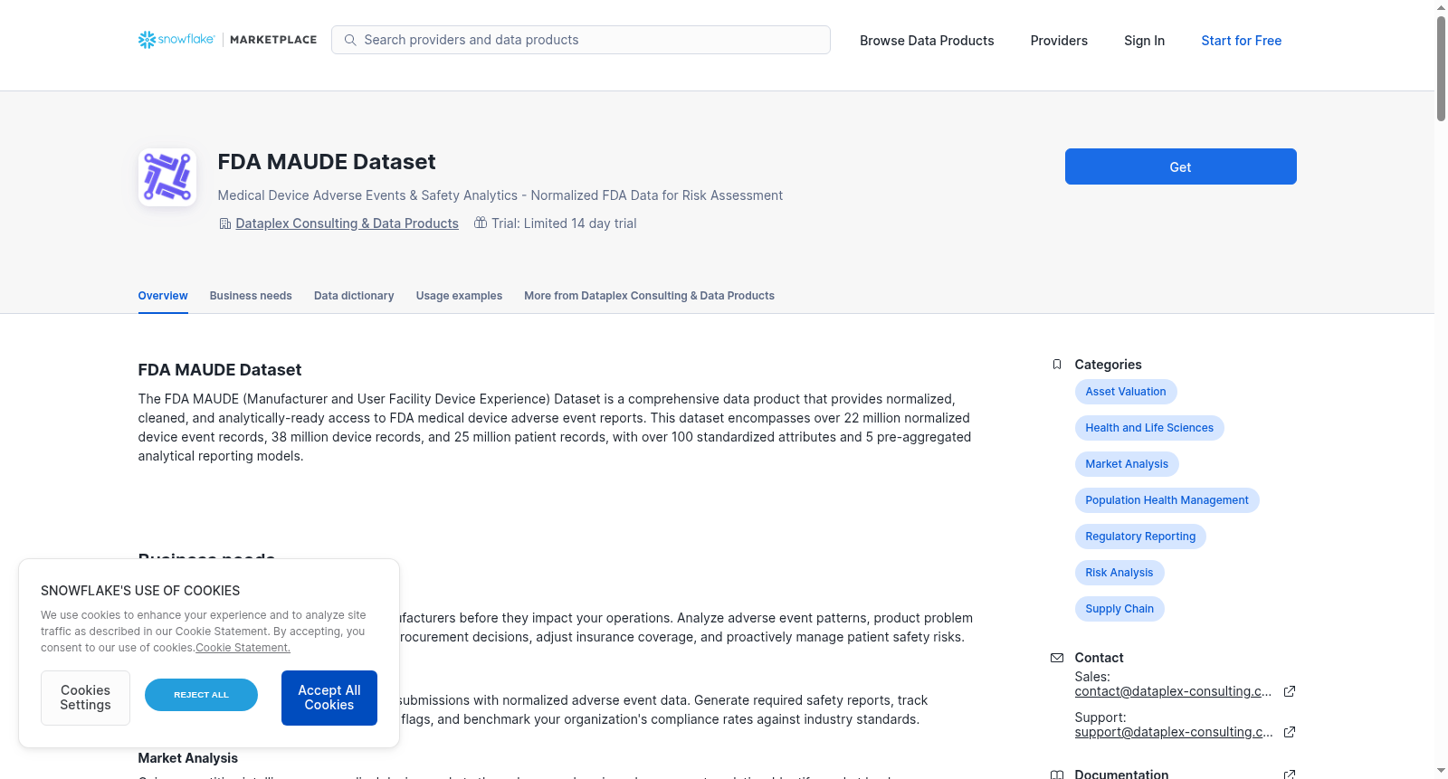Click the provider building icon beside Dataplex
The image size is (1448, 779).
coord(225,223)
